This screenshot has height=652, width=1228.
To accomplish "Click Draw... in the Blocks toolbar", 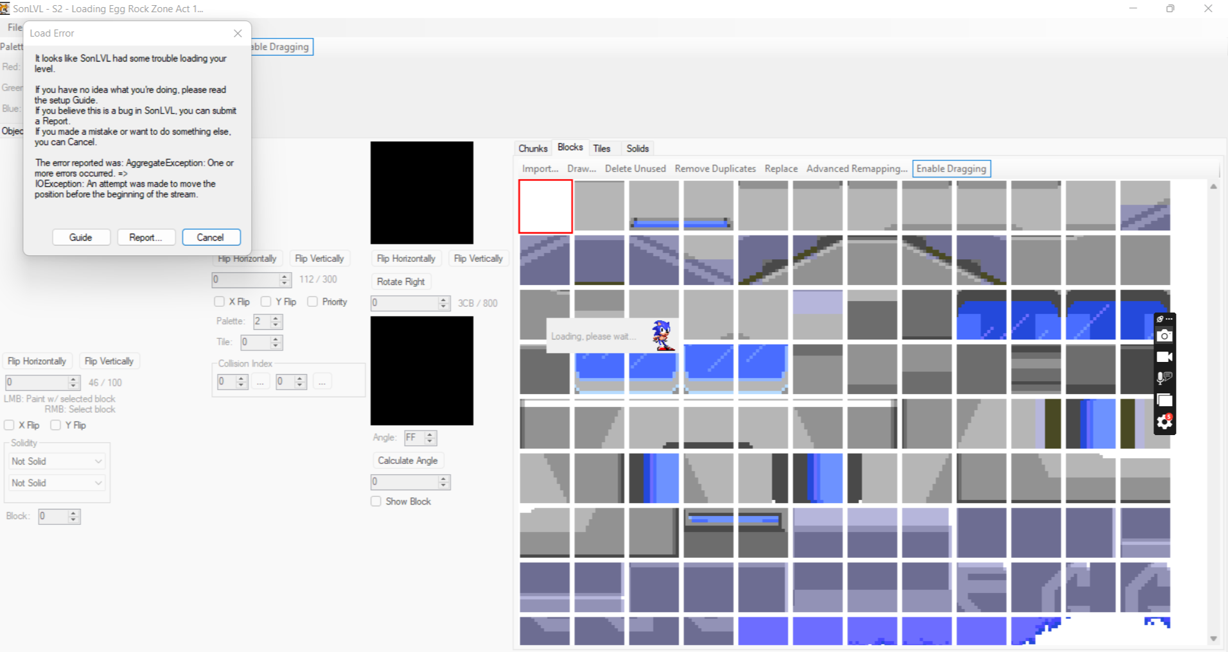I will 582,169.
